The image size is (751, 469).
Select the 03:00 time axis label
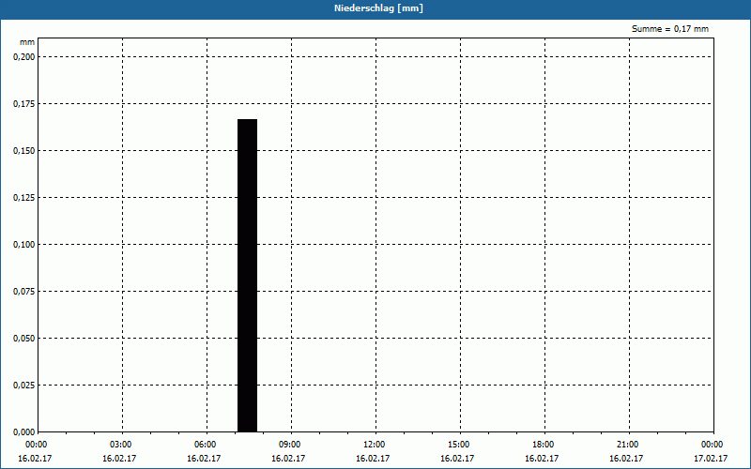click(x=121, y=445)
